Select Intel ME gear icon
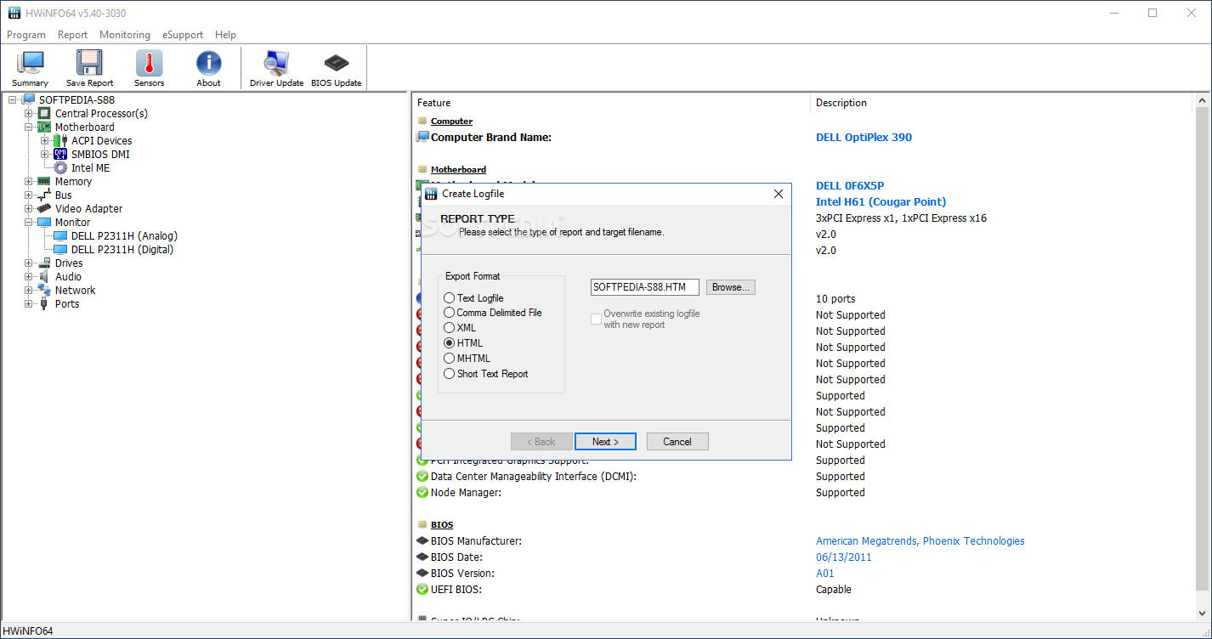This screenshot has width=1212, height=639. tap(60, 167)
